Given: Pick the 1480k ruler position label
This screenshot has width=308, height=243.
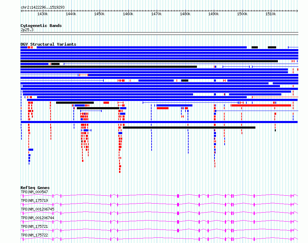Looking at the screenshot, I should [185, 14].
